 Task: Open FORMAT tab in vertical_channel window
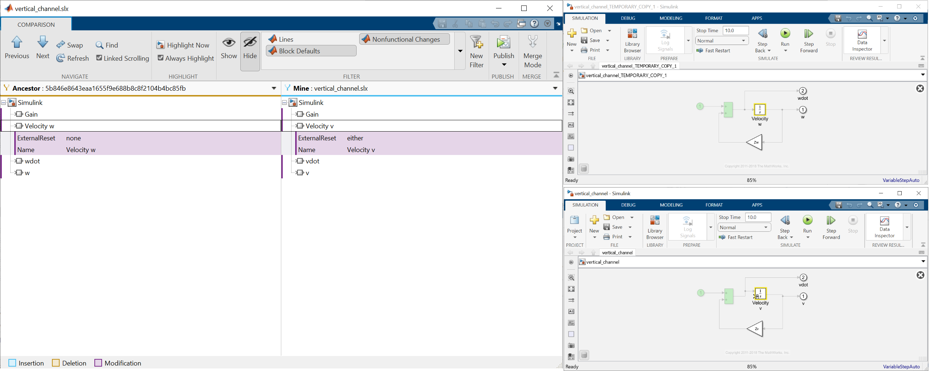coord(714,205)
